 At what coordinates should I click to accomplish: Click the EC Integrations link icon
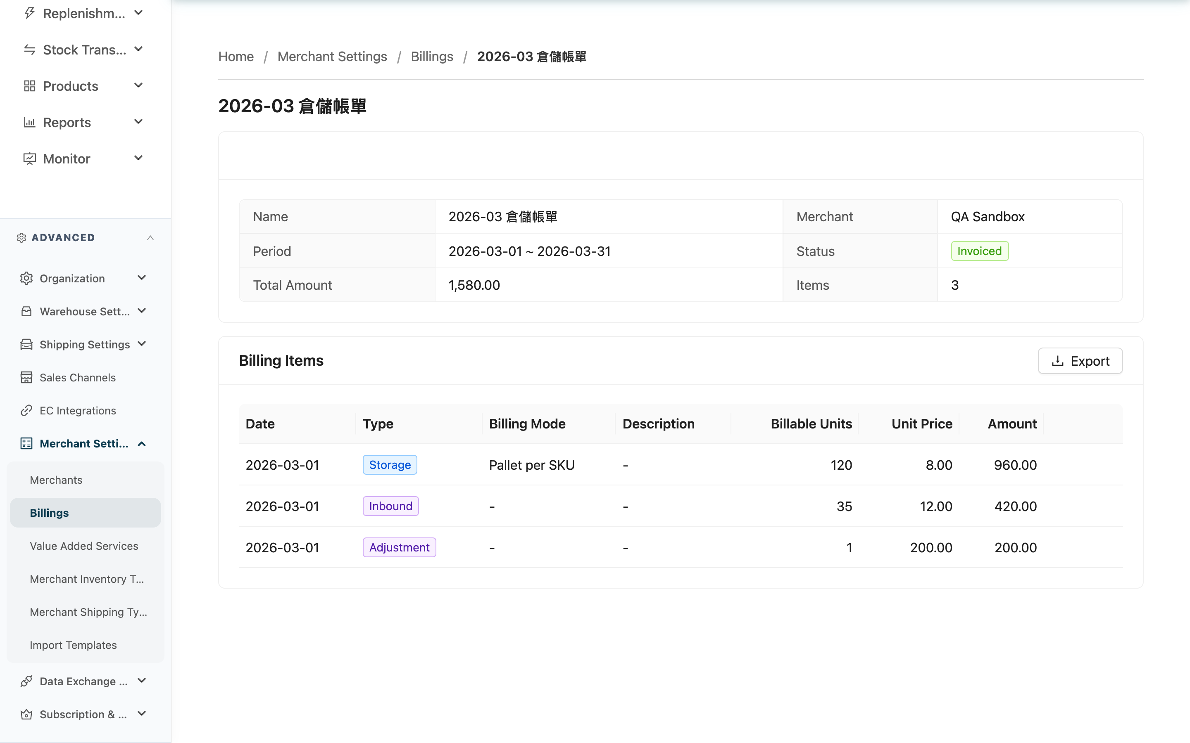26,410
